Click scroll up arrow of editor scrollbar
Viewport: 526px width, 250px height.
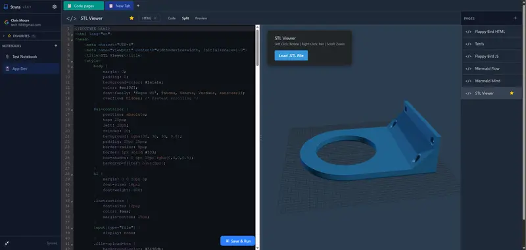pos(258,27)
